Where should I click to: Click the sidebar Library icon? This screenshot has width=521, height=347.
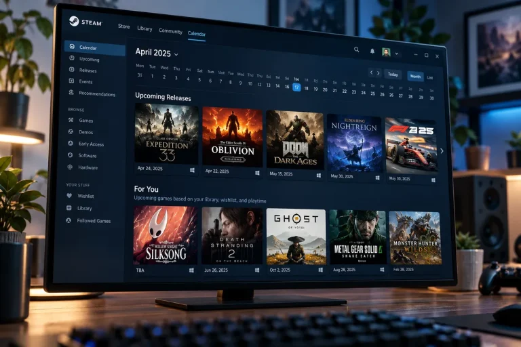pyautogui.click(x=69, y=208)
